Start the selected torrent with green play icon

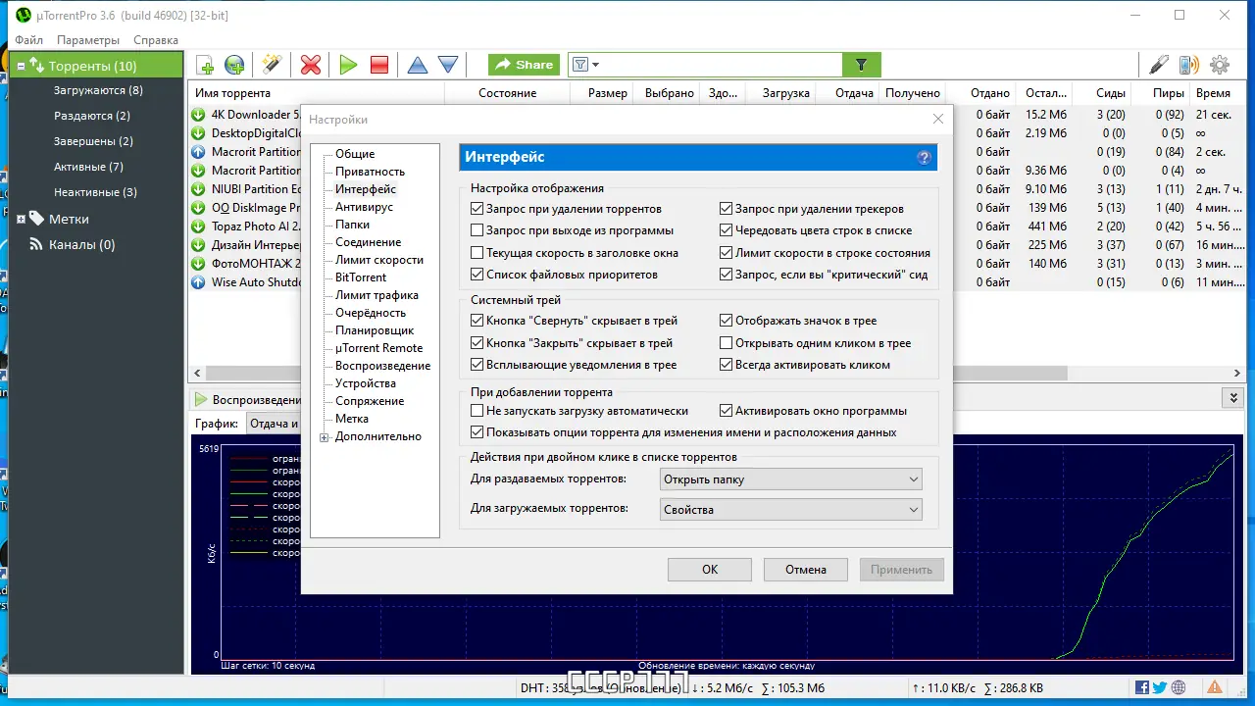tap(348, 65)
